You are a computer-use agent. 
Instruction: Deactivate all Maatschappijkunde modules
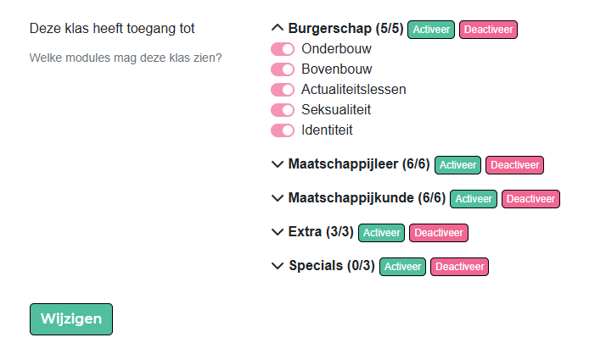pyautogui.click(x=530, y=199)
